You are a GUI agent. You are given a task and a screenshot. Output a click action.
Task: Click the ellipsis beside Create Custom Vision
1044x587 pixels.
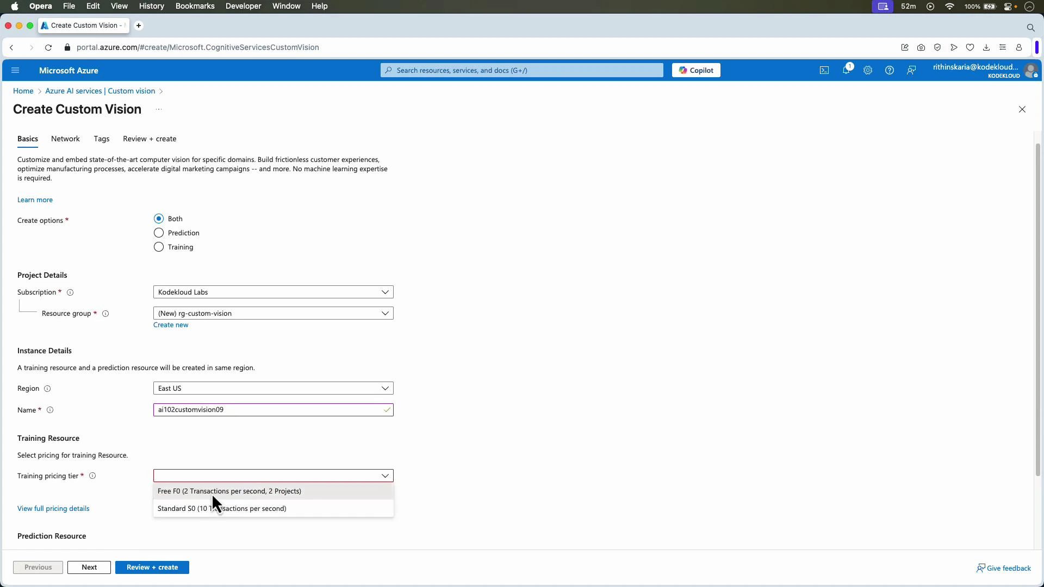[159, 109]
